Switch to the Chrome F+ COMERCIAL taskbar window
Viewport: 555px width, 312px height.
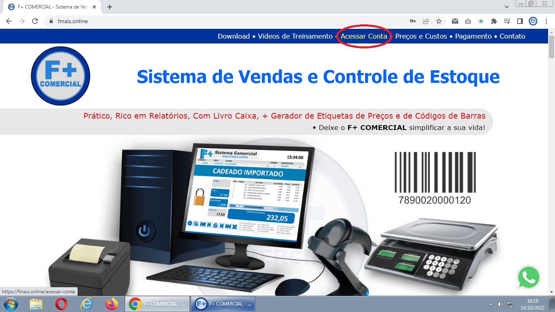click(x=157, y=304)
